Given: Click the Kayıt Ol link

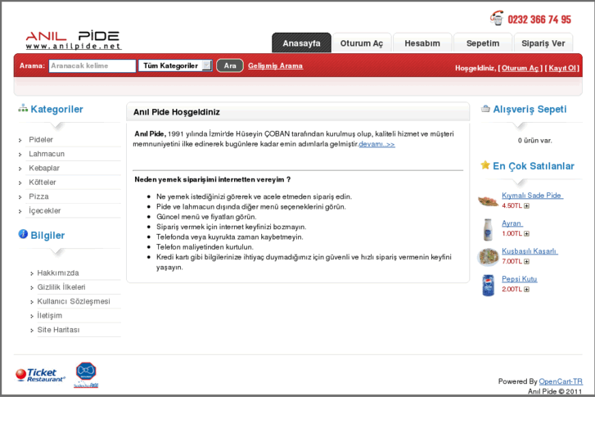Looking at the screenshot, I should (562, 68).
